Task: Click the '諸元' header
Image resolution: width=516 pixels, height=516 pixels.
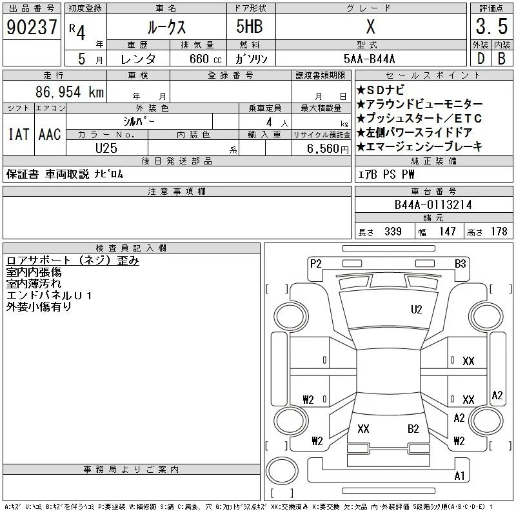Action: click(x=433, y=217)
